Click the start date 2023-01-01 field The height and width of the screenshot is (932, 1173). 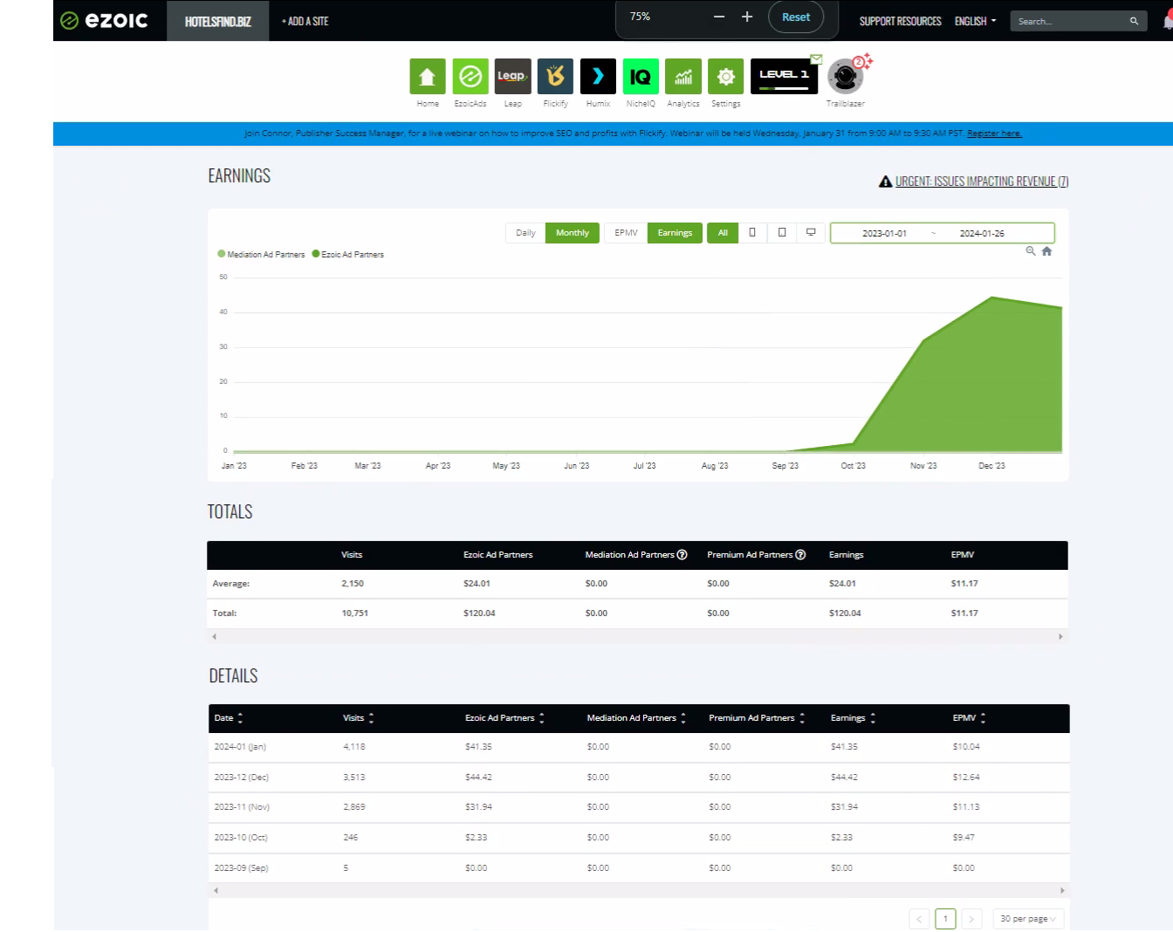(884, 233)
